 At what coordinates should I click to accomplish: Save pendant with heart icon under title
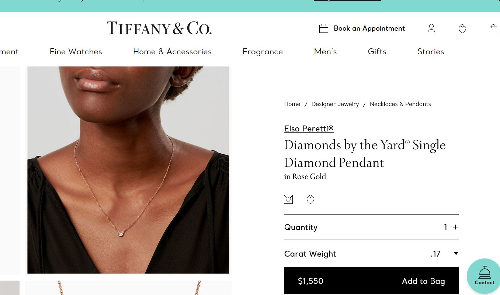coord(310,199)
